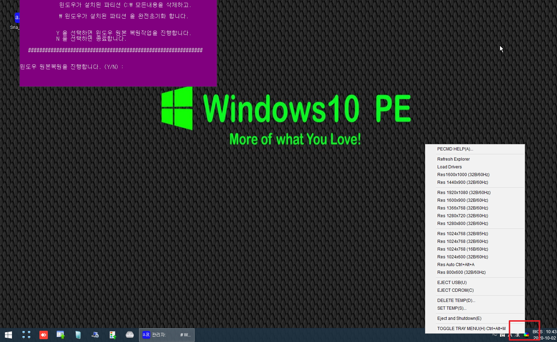Screen dimensions: 557x342
Task: Open the computer with gear taskbar icon
Action: pos(95,335)
